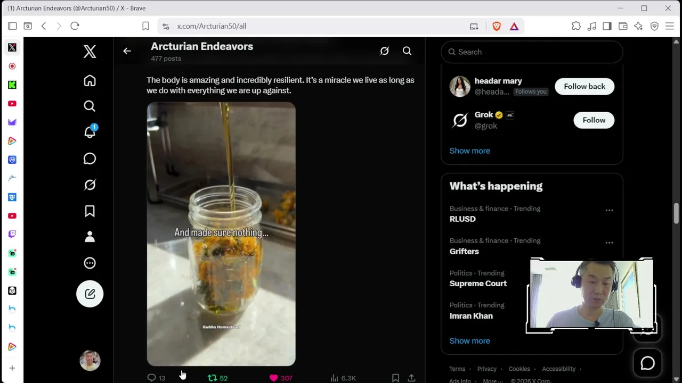The width and height of the screenshot is (682, 383).
Task: Open Brave Rewards triangle icon
Action: click(514, 26)
